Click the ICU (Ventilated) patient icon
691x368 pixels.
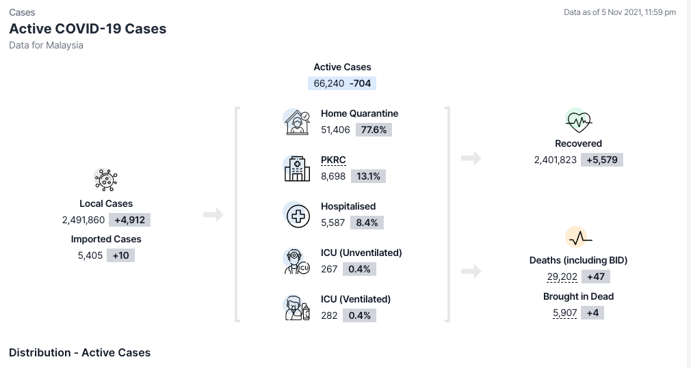tap(297, 307)
